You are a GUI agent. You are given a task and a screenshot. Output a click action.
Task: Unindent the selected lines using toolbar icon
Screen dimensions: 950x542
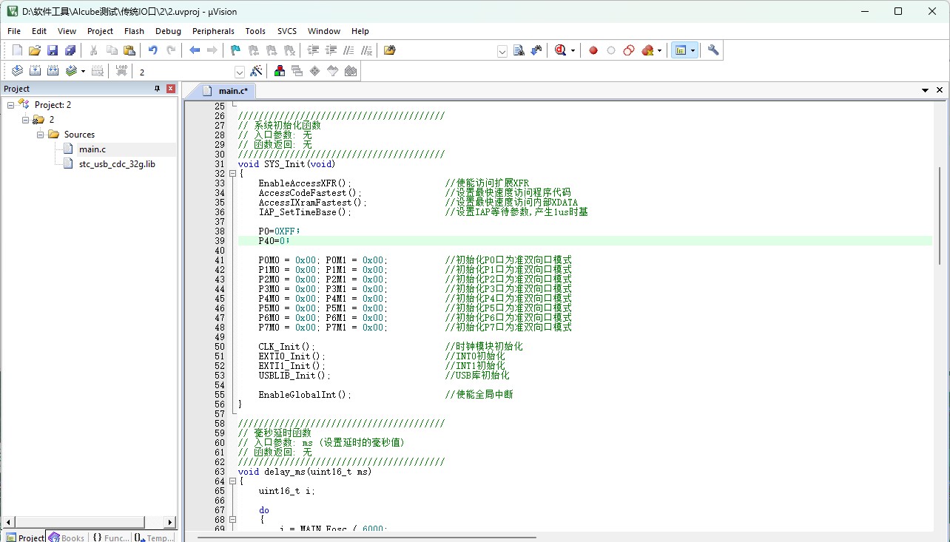[331, 50]
